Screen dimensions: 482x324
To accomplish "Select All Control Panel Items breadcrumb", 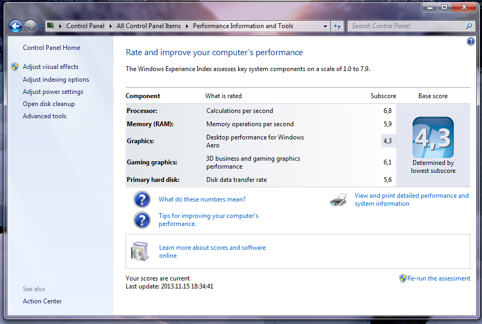I will pyautogui.click(x=148, y=26).
